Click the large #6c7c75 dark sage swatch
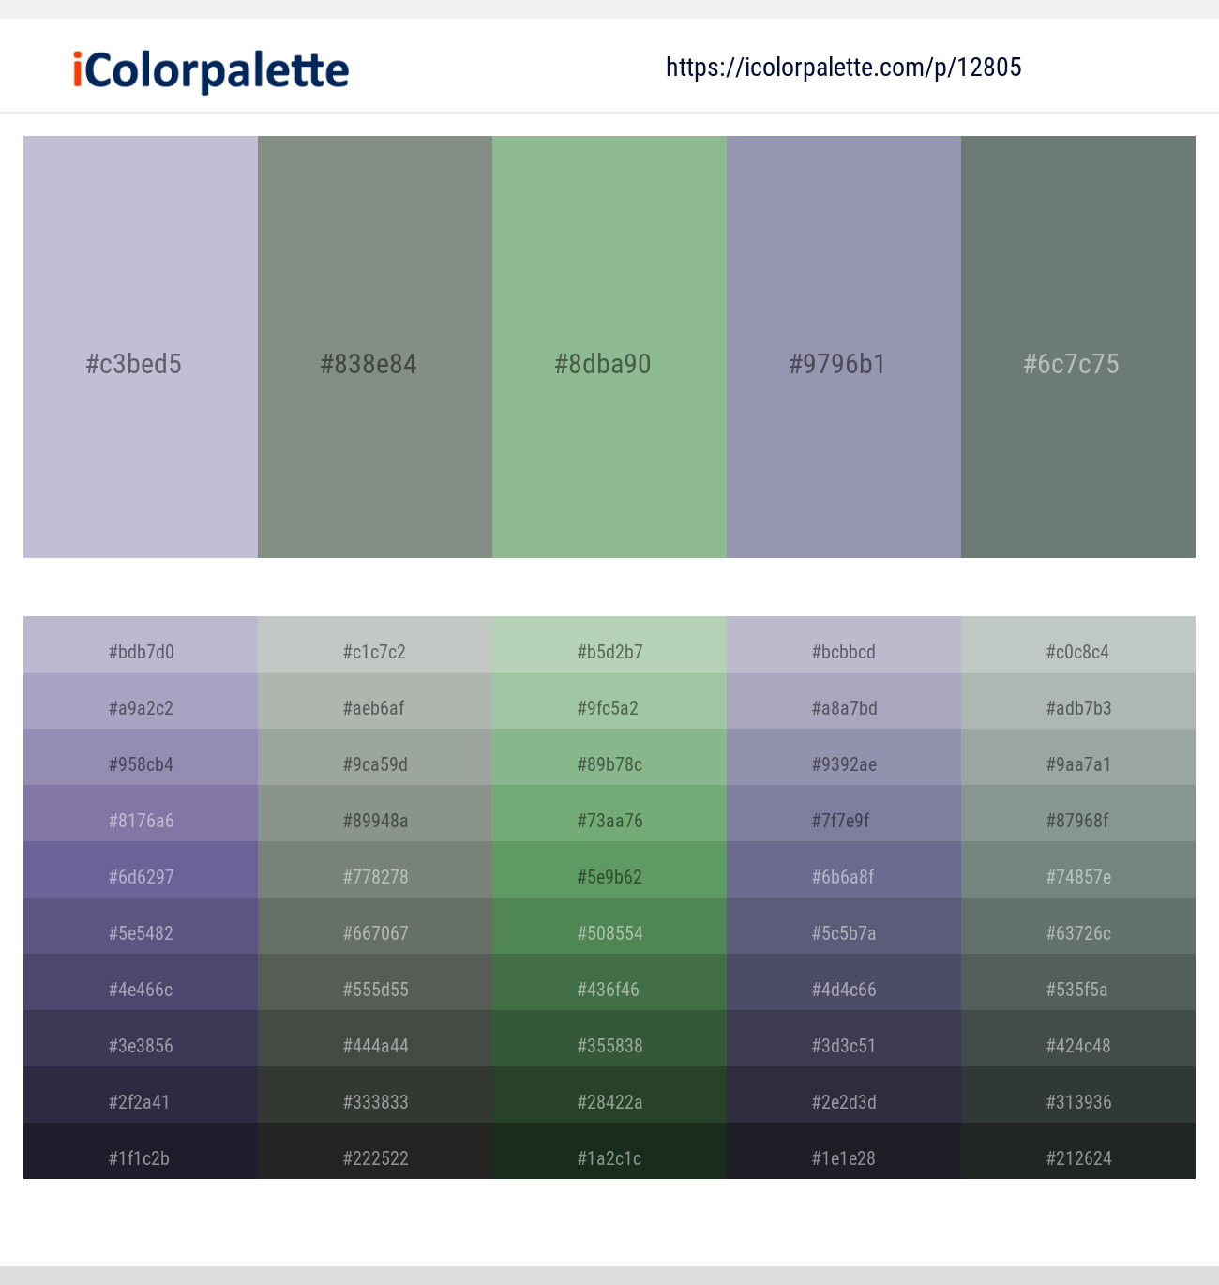 [x=1078, y=347]
